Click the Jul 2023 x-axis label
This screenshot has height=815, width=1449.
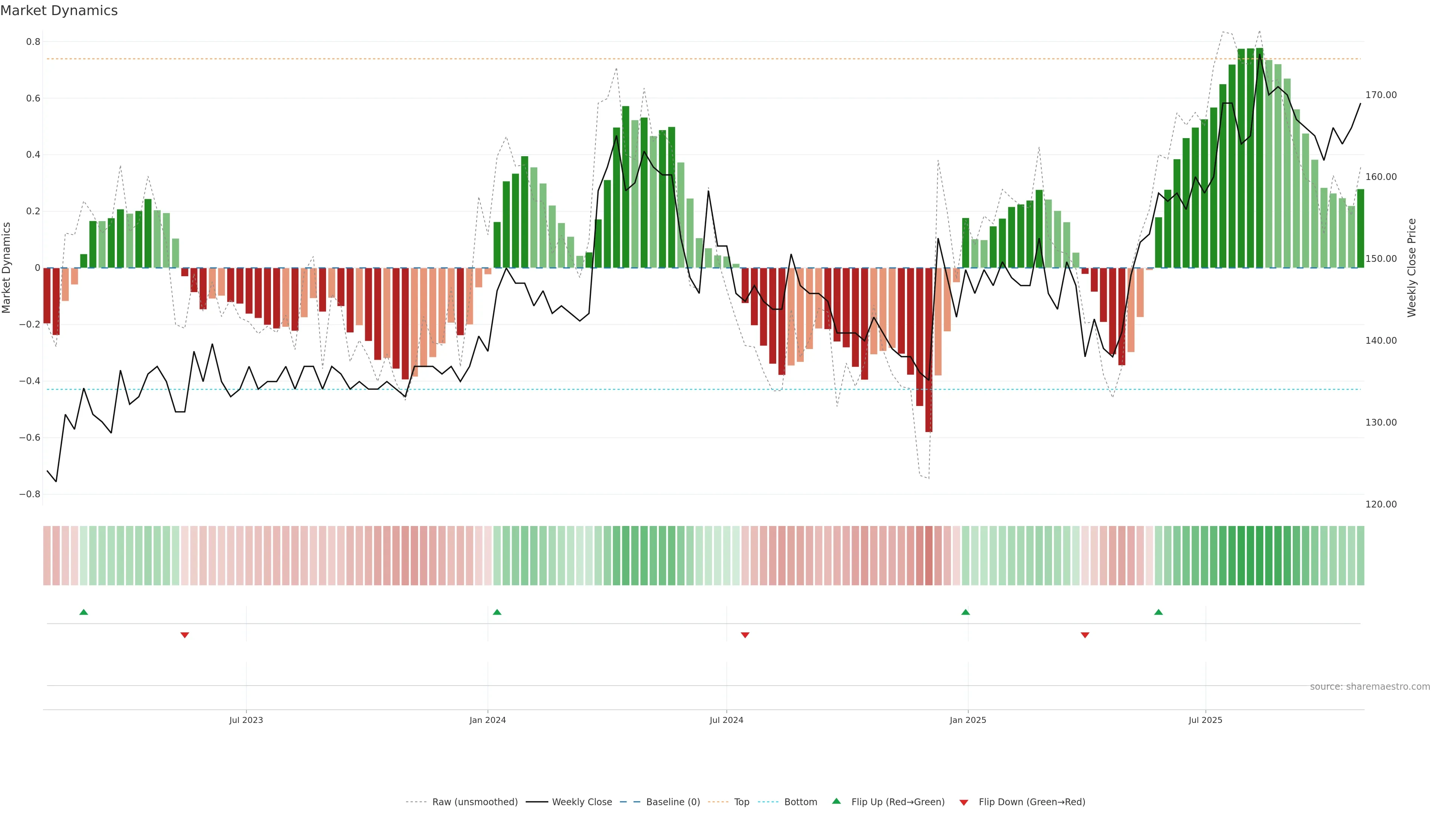click(x=246, y=720)
